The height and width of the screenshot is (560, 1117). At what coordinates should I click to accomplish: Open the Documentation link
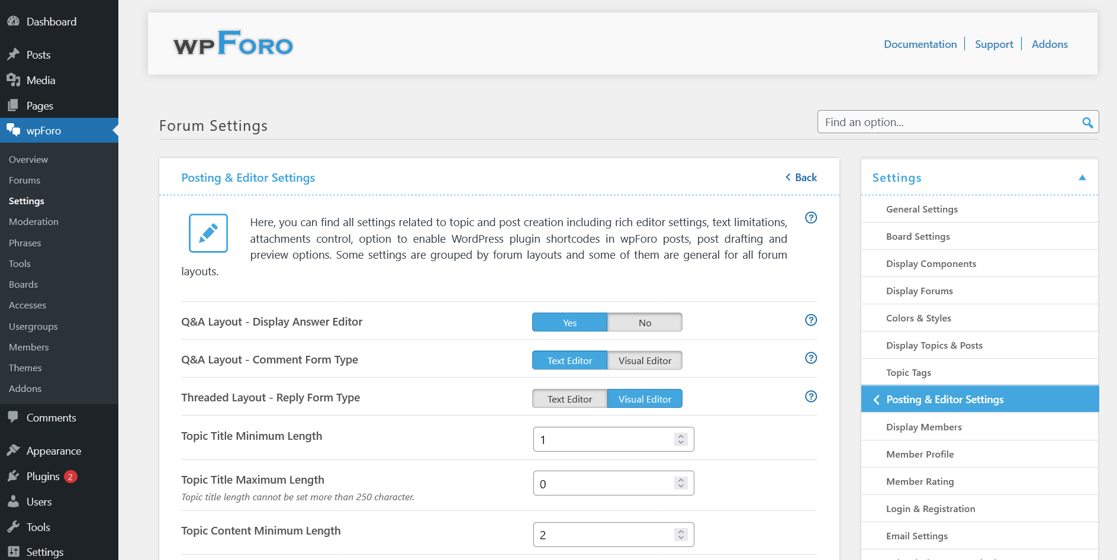pos(920,44)
